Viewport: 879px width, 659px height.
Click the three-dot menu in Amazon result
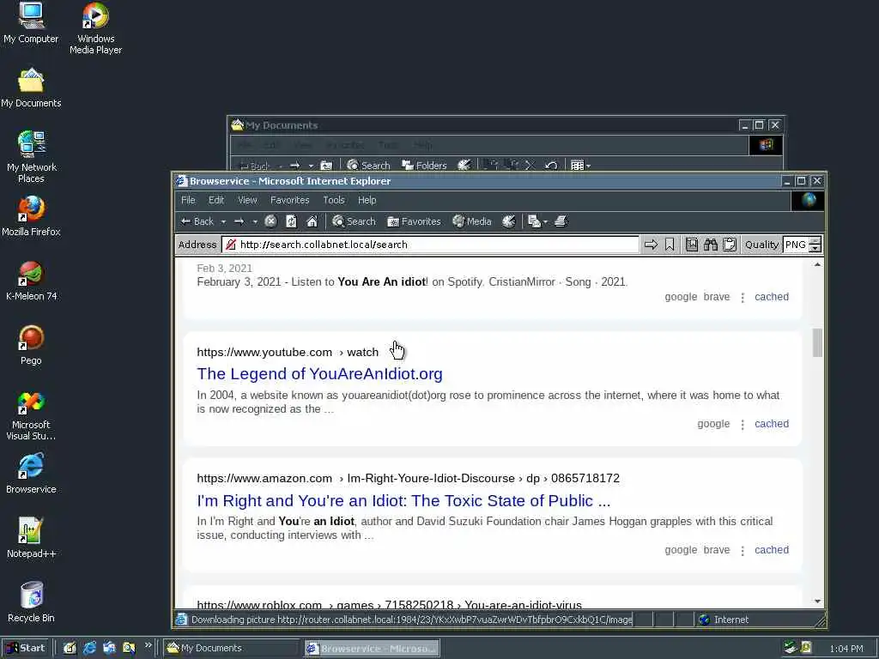743,551
